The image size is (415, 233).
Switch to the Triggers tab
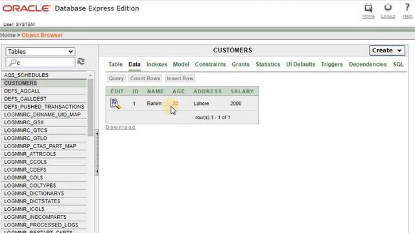tap(332, 64)
